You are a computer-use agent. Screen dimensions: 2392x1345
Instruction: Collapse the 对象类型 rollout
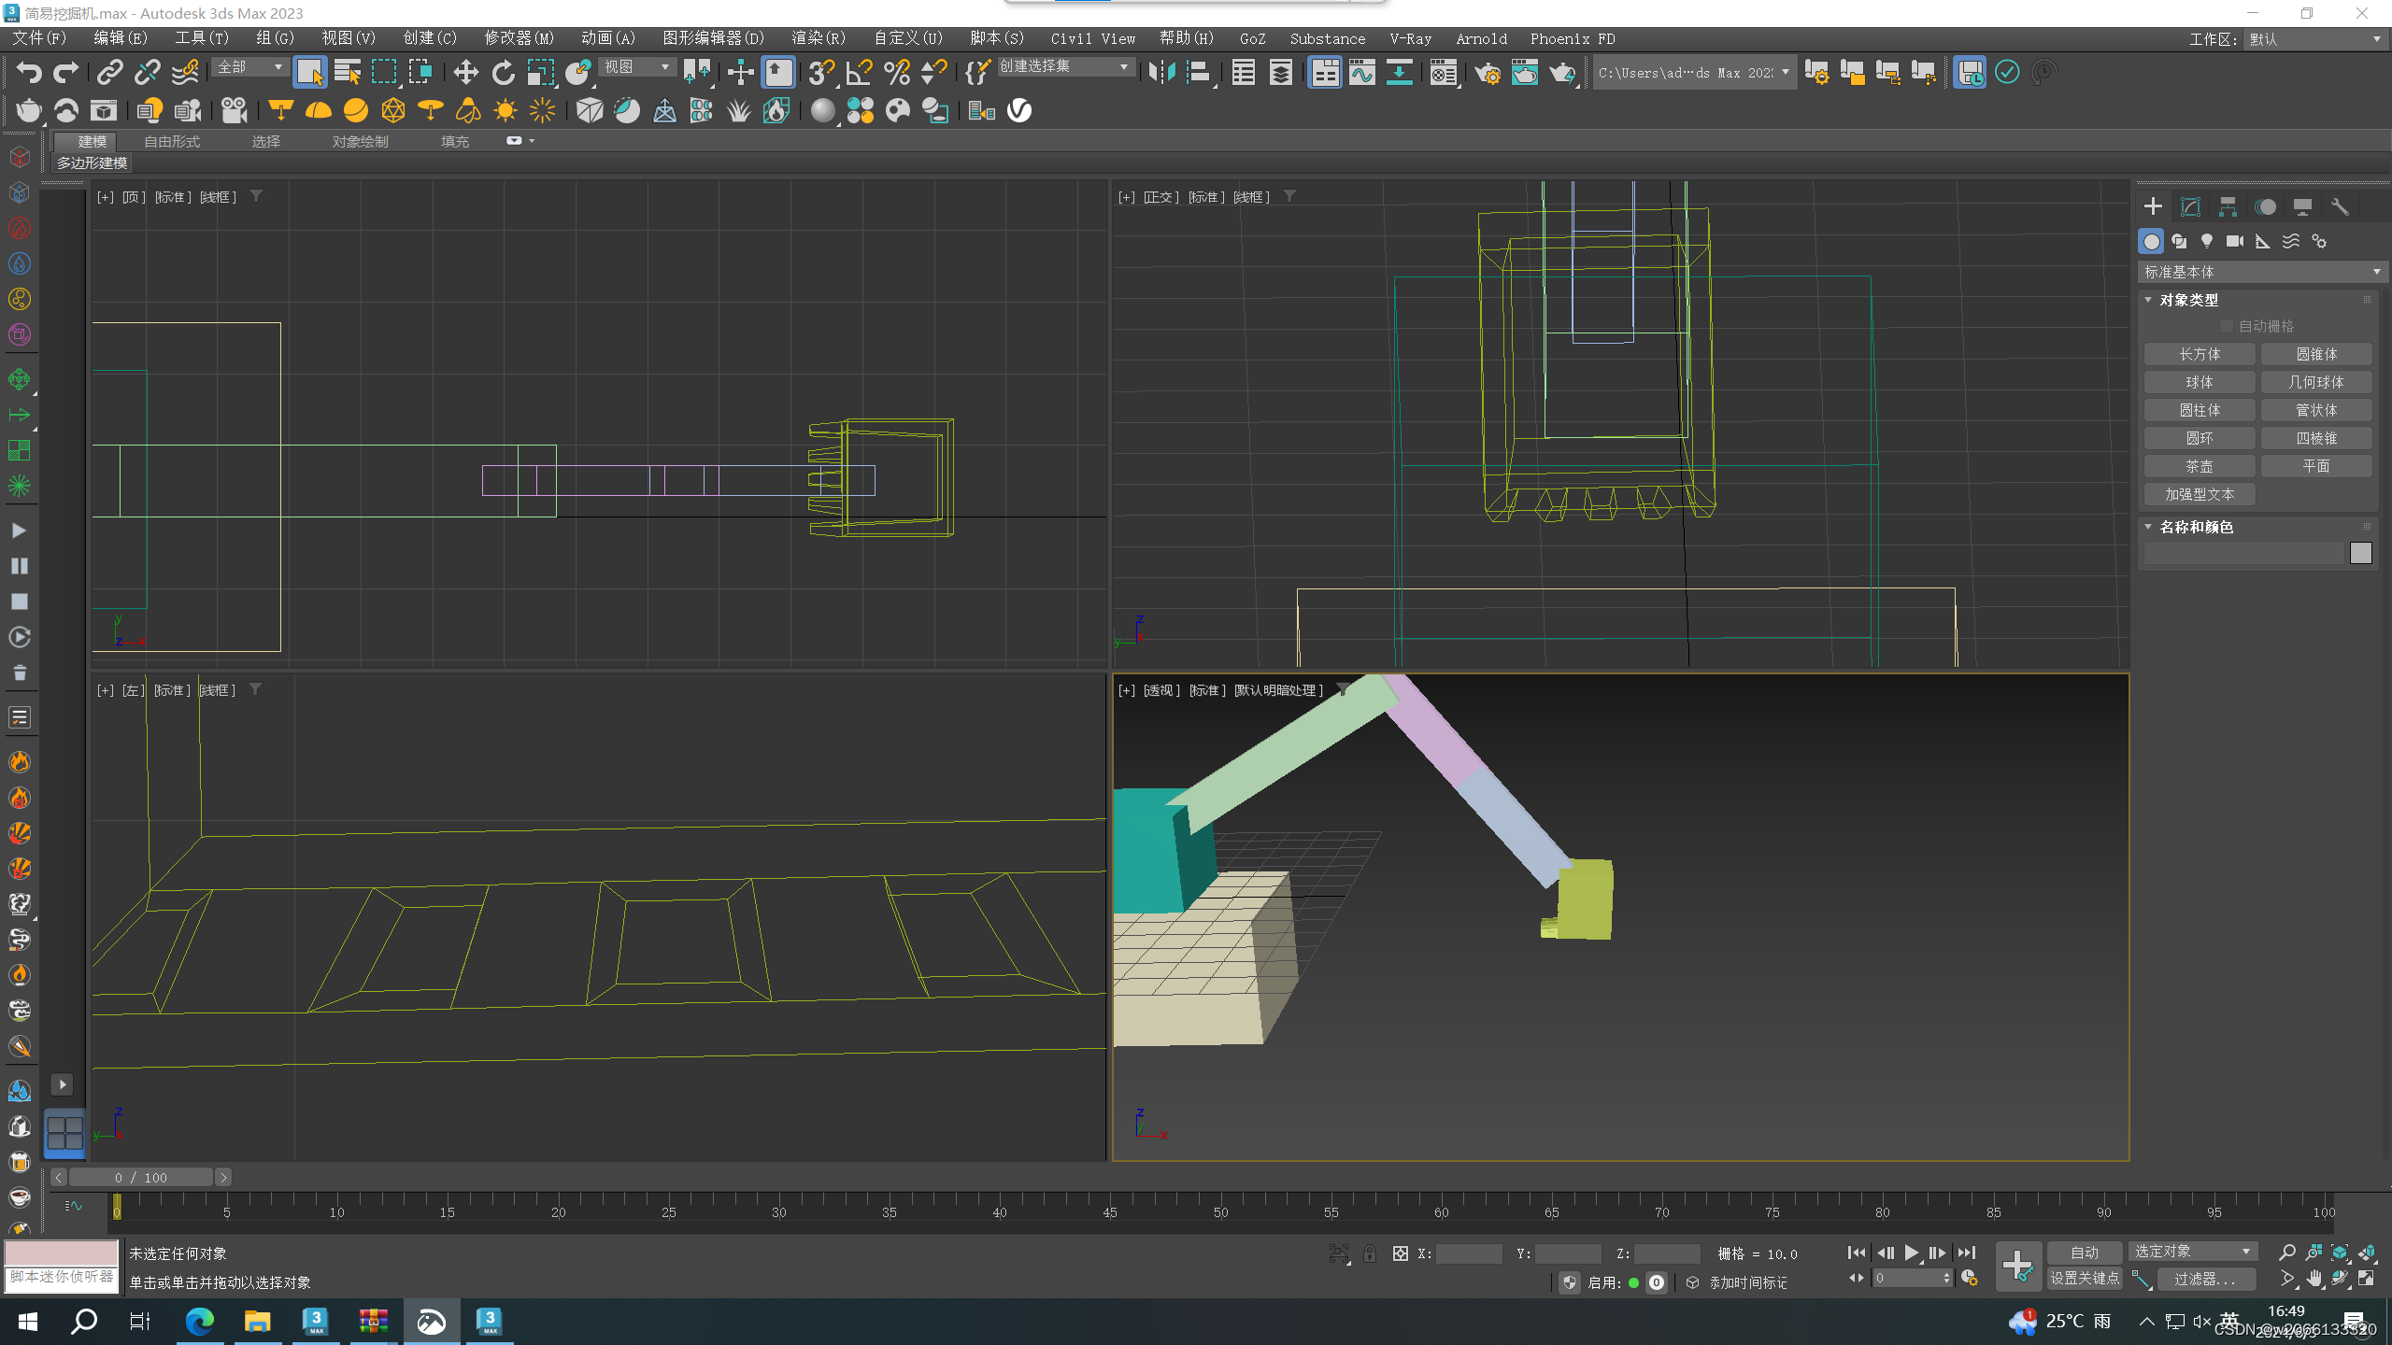(x=2188, y=300)
